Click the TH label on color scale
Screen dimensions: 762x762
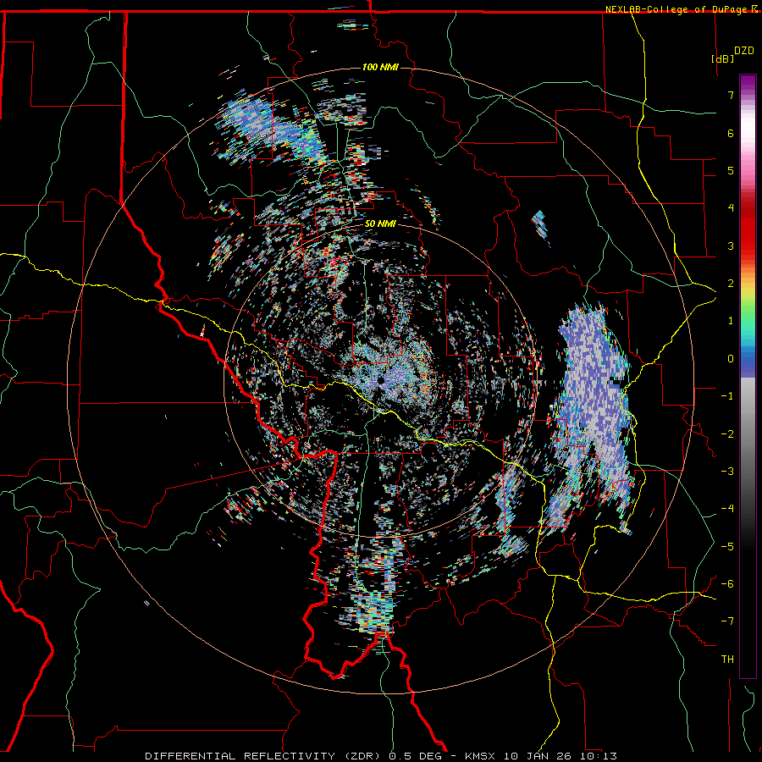click(x=727, y=660)
